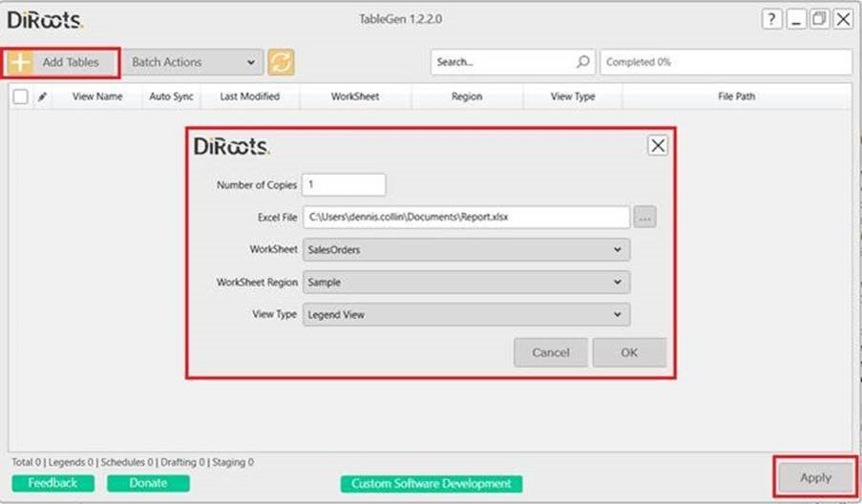Screen dimensions: 862x504
Task: Click the status bar totals text
Action: point(133,462)
